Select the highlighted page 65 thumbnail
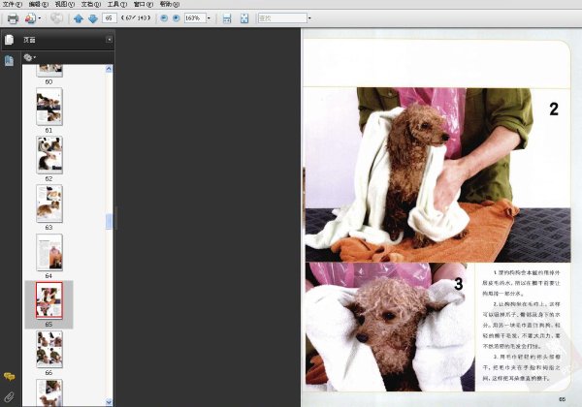 tap(49, 300)
